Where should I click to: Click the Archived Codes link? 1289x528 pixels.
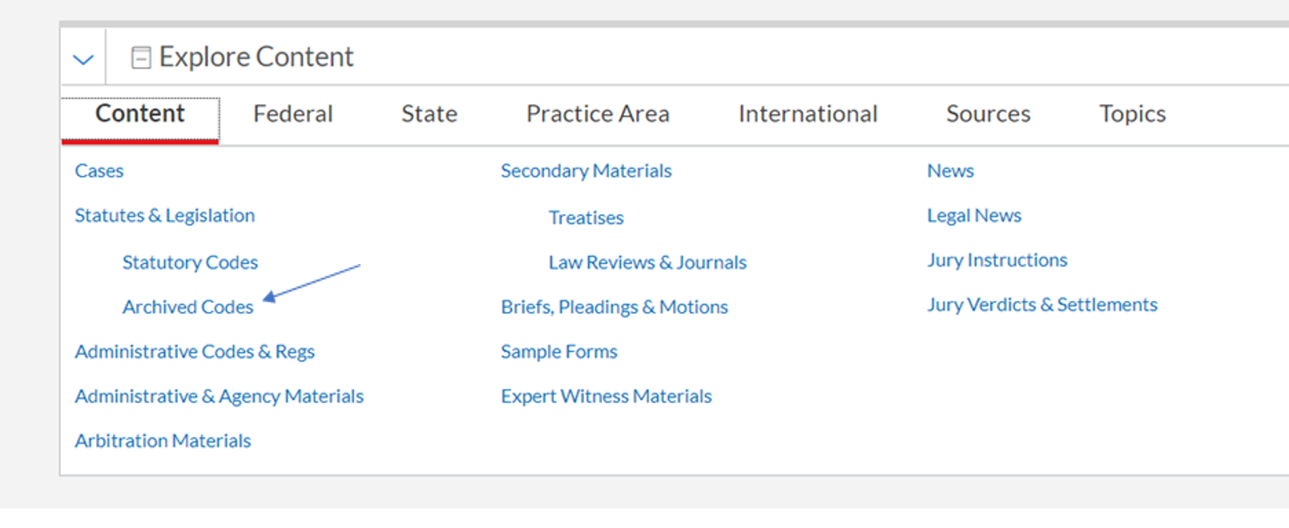187,306
